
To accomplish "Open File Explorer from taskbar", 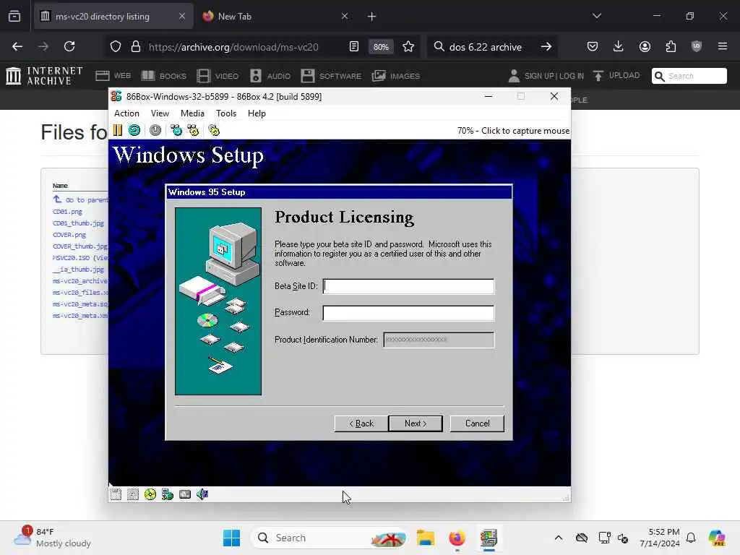I will tap(425, 538).
